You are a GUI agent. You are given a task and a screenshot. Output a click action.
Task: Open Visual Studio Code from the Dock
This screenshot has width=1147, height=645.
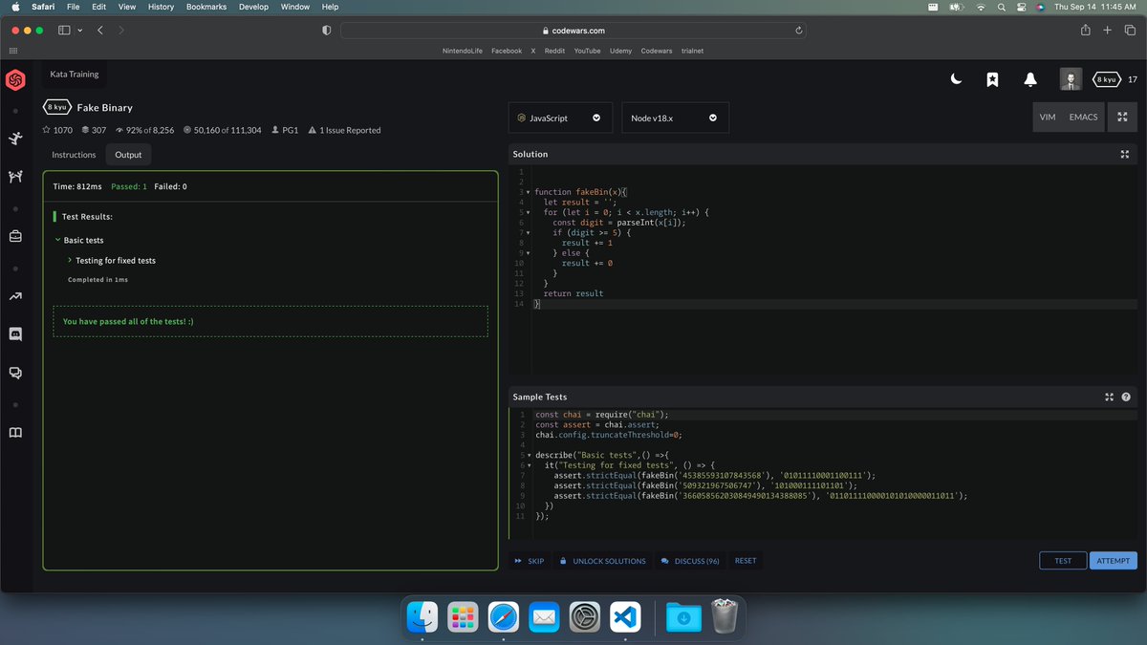click(625, 618)
